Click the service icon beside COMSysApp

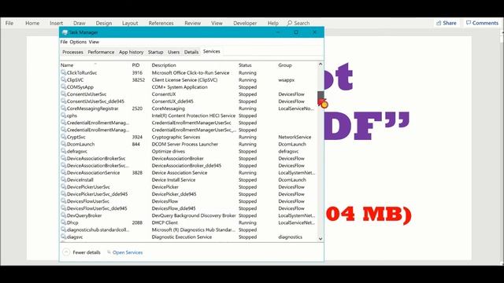click(63, 86)
